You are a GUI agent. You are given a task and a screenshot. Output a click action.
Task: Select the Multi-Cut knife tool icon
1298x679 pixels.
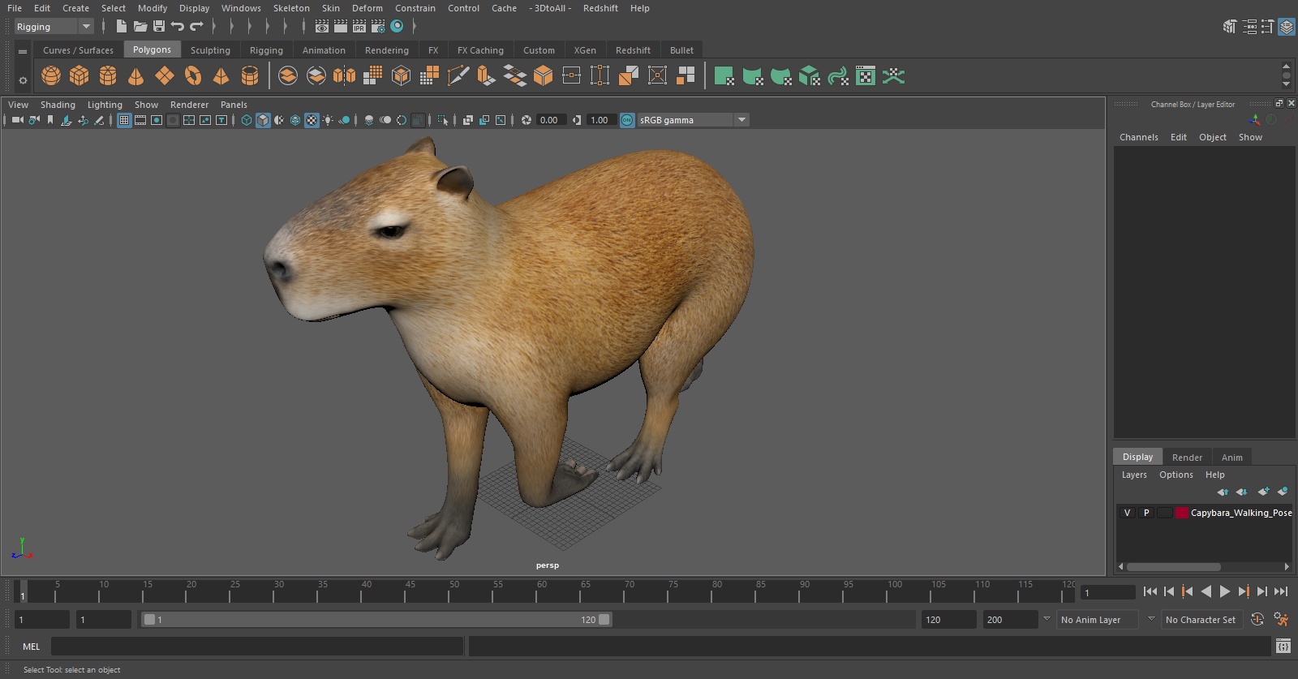458,76
